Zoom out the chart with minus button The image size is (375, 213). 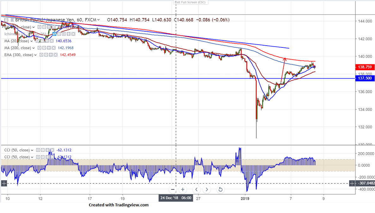(x=173, y=190)
